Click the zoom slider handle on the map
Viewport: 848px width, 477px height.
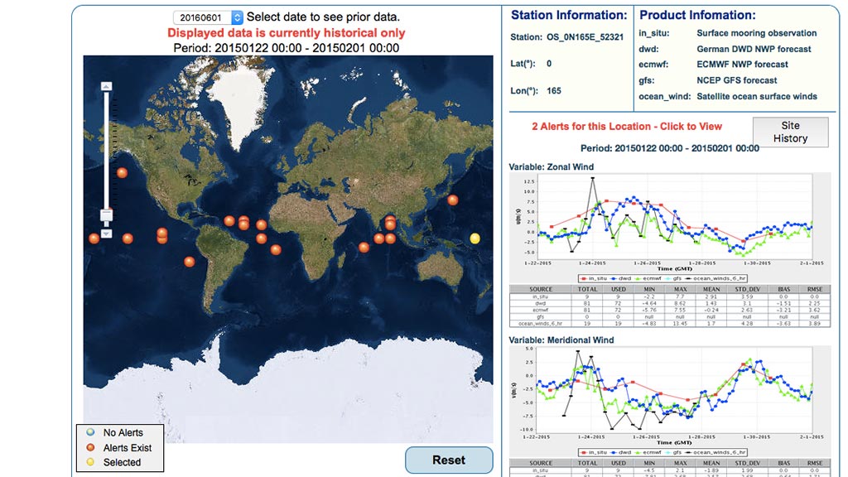(107, 214)
